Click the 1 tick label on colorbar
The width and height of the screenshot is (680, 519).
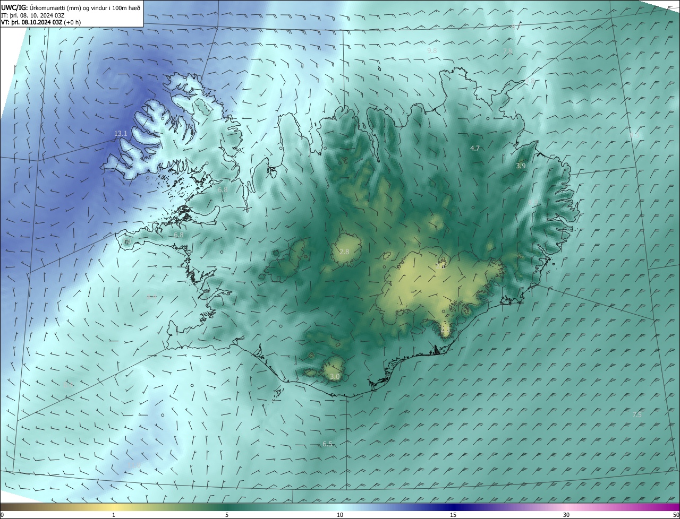tap(114, 515)
